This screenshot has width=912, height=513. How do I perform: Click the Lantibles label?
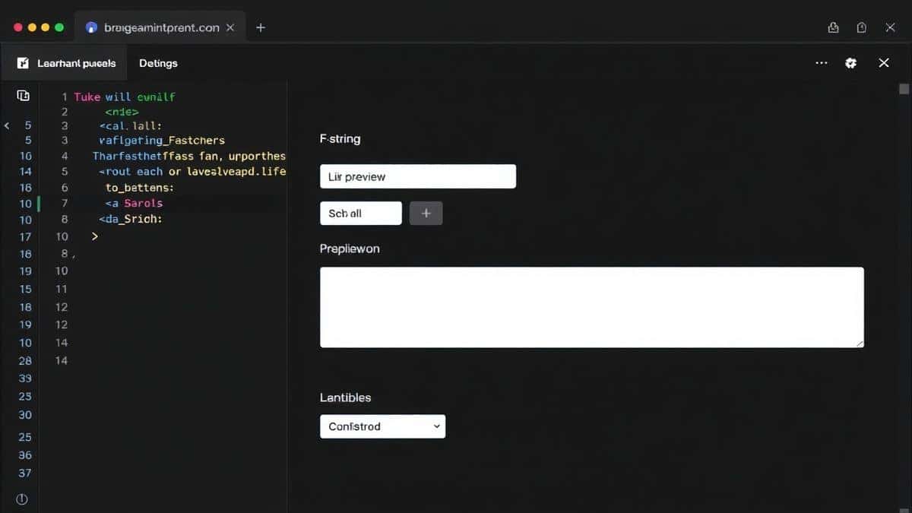345,397
